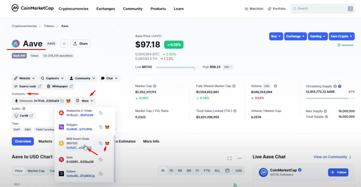Toggle the LOG scale on chart
361x187 pixels.
pos(239,171)
